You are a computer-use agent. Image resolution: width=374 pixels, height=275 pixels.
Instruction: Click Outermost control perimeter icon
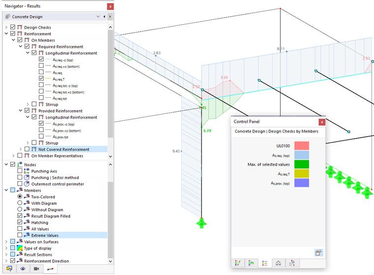tap(27, 184)
